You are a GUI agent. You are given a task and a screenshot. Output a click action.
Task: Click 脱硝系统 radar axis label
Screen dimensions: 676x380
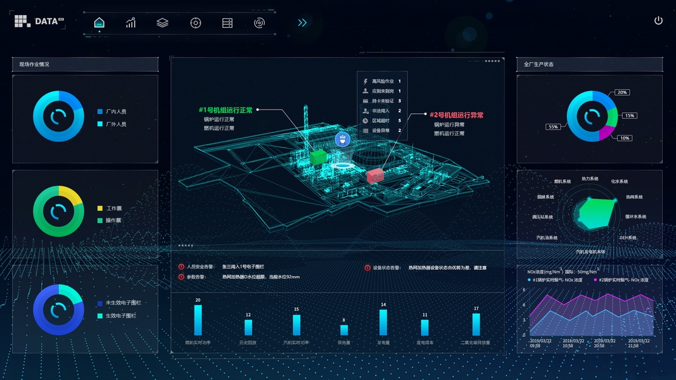(x=545, y=197)
